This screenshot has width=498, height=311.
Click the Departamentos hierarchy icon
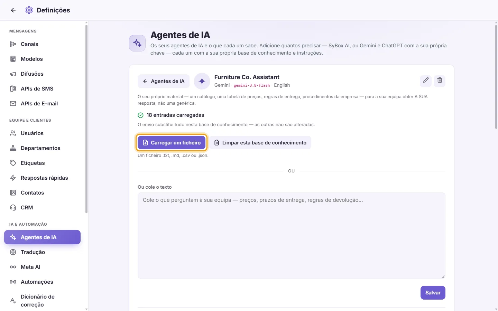point(13,148)
